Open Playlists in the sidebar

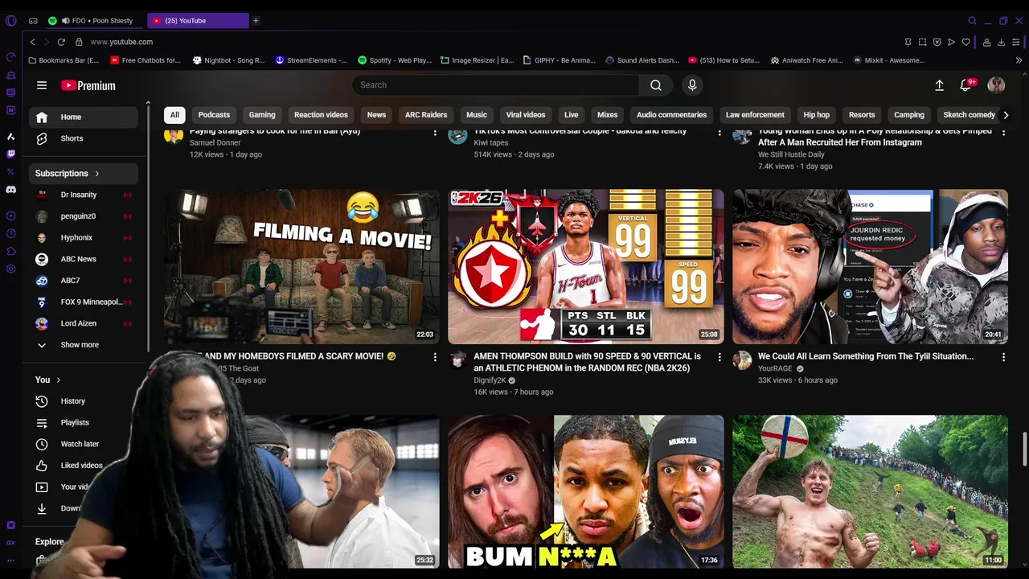[x=84, y=422]
